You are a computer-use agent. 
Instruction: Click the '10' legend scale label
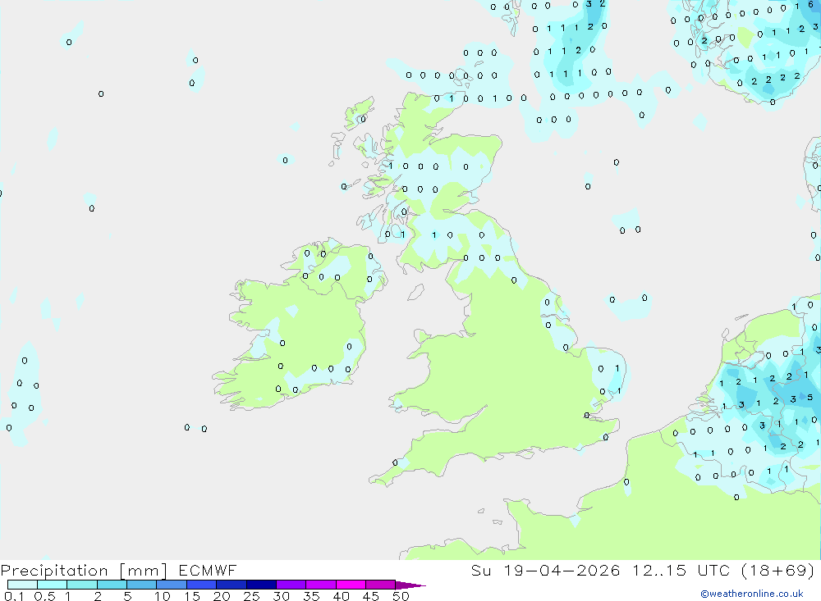[x=162, y=596]
